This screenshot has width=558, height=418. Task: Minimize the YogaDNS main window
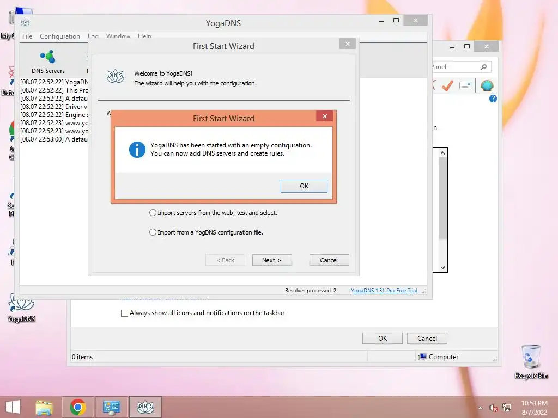pos(381,21)
